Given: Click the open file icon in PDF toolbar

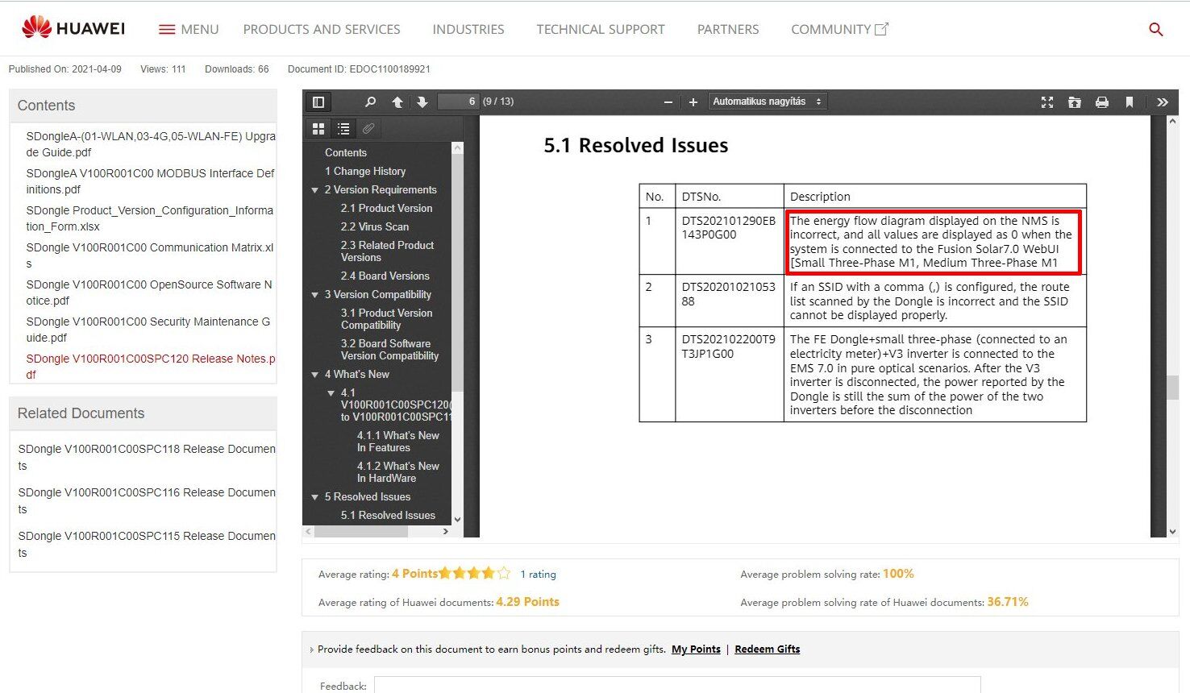Looking at the screenshot, I should coord(1075,102).
